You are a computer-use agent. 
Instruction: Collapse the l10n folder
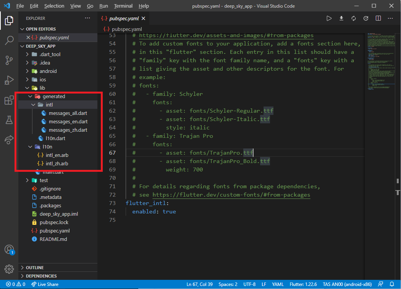click(30, 147)
